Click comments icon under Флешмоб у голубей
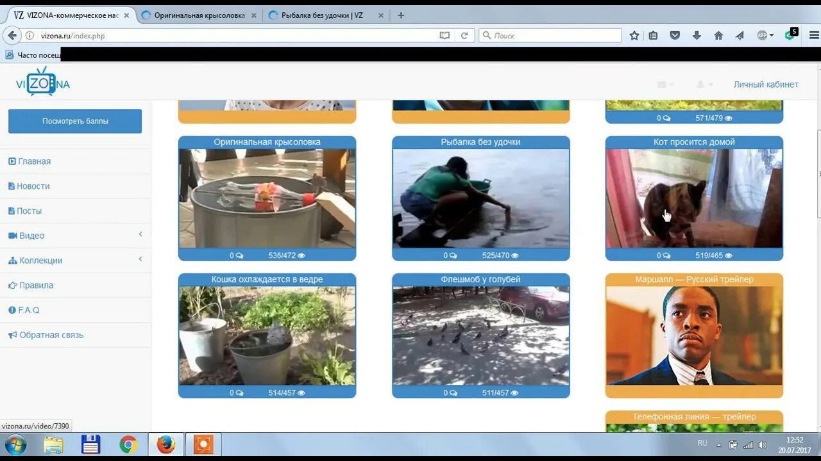The height and width of the screenshot is (461, 821). coord(453,393)
